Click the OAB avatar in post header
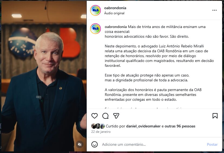Screen dimensions: 224x153 [95, 10]
